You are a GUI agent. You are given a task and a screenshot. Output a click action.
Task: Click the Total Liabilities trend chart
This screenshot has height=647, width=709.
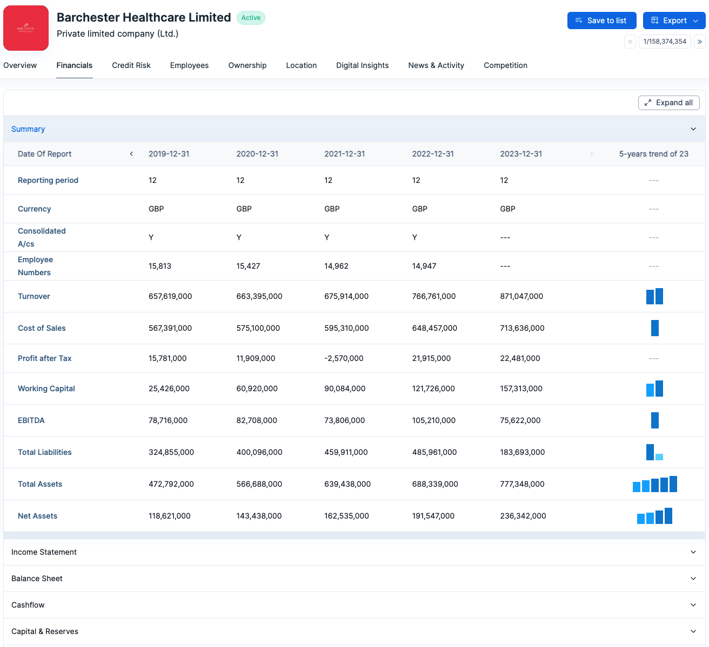pyautogui.click(x=654, y=452)
